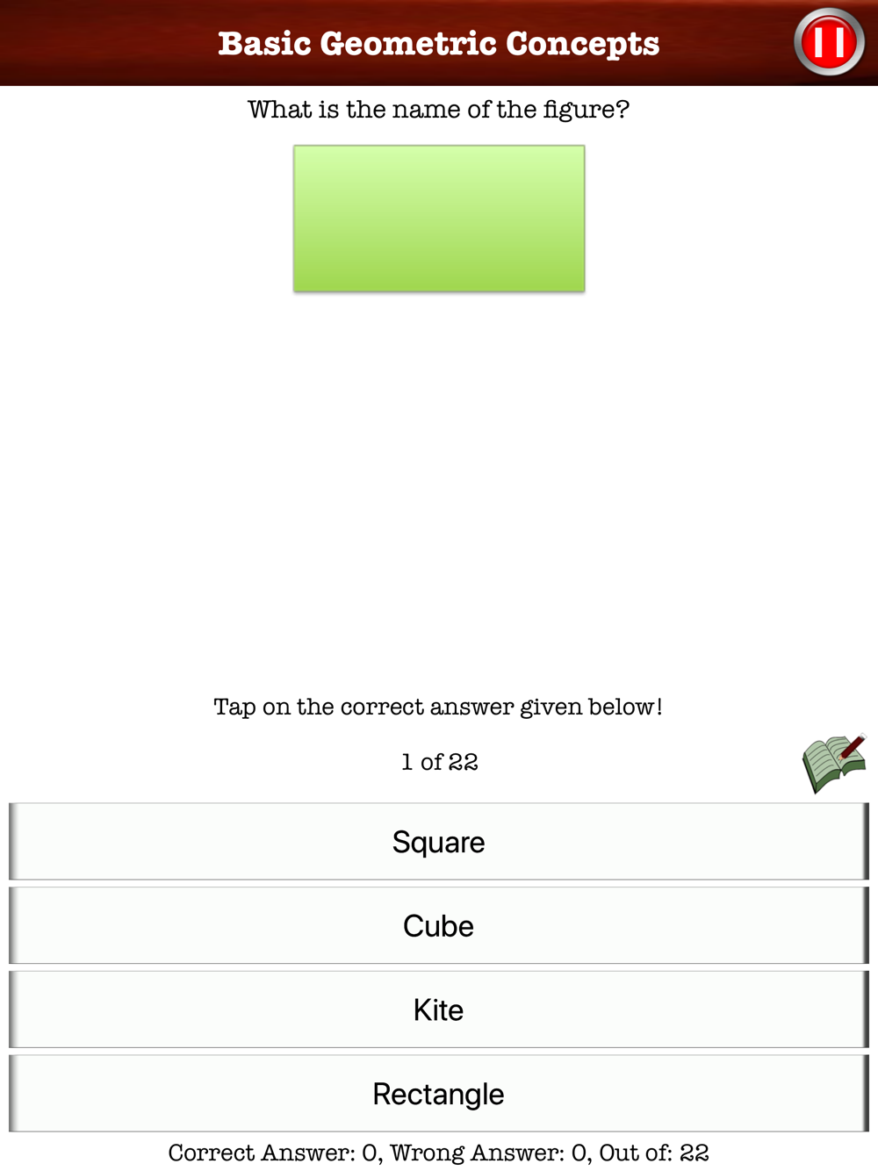
Task: Click the Tap on the correct answer instruction
Action: click(x=438, y=708)
